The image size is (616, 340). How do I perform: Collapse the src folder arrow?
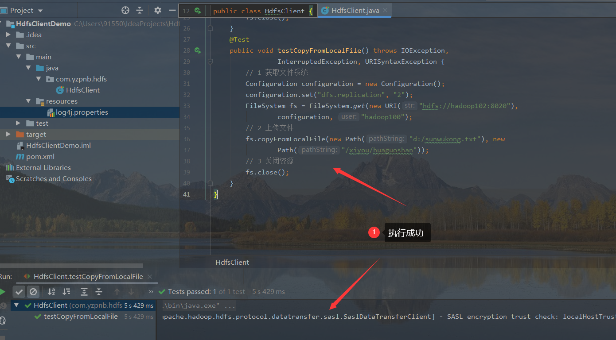coord(8,46)
